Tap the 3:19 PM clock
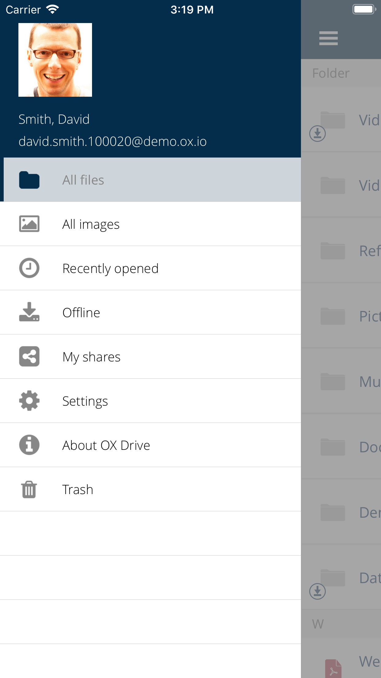381x678 pixels. click(x=192, y=10)
